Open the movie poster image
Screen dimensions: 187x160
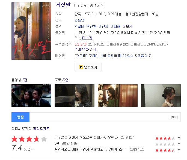pyautogui.click(x=31, y=31)
